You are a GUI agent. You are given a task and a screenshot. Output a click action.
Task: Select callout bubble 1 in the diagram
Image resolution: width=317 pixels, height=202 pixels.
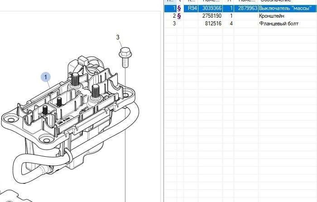point(47,77)
